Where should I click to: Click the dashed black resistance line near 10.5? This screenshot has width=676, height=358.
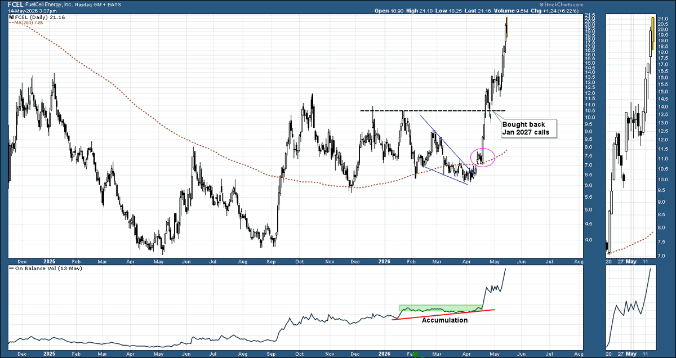(433, 111)
